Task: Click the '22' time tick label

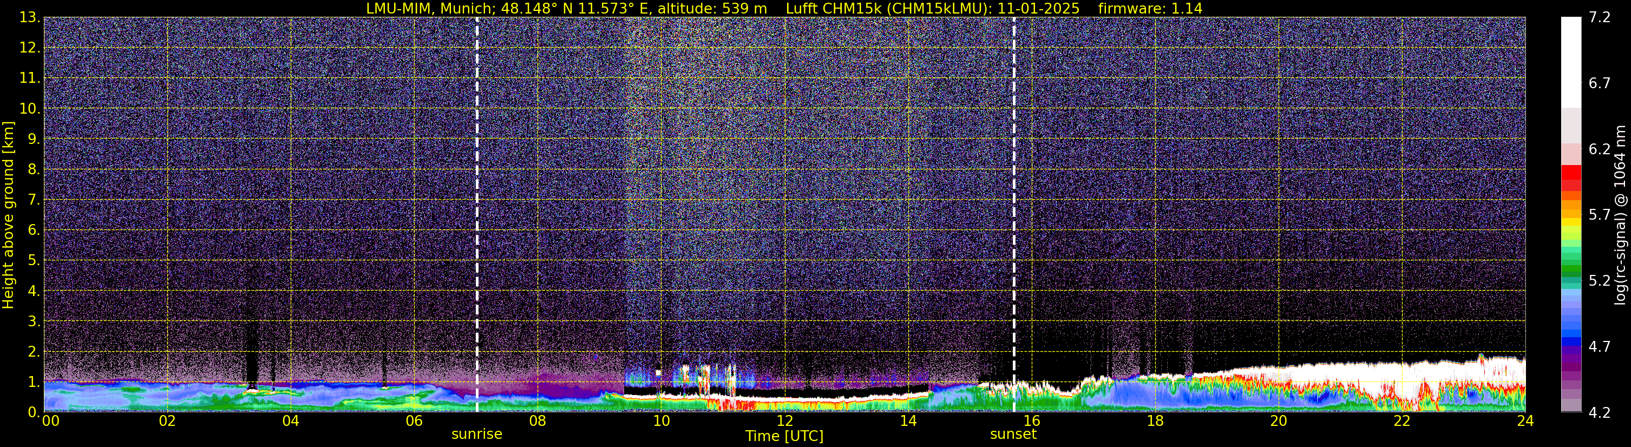Action: coord(1402,421)
